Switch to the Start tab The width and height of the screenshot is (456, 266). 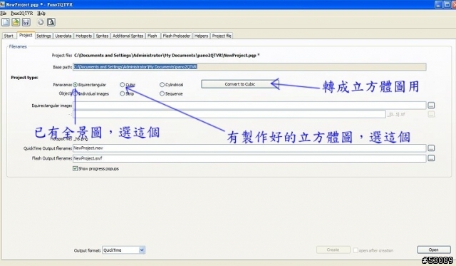click(9, 36)
